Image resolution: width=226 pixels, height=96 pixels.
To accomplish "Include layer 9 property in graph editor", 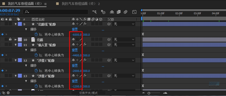I will click(x=41, y=35).
